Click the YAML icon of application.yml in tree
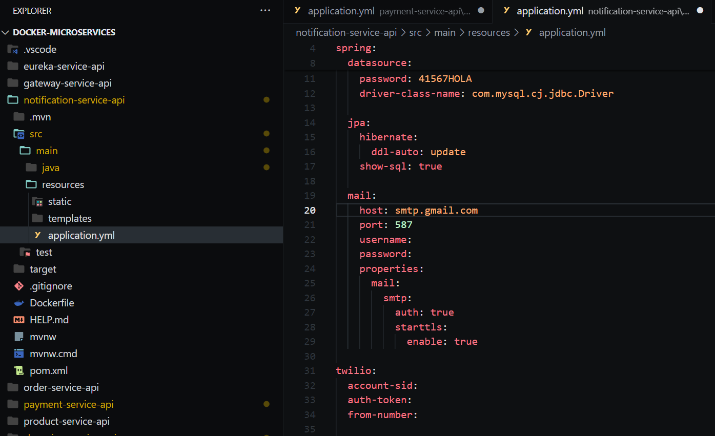Image resolution: width=715 pixels, height=436 pixels. pos(37,235)
